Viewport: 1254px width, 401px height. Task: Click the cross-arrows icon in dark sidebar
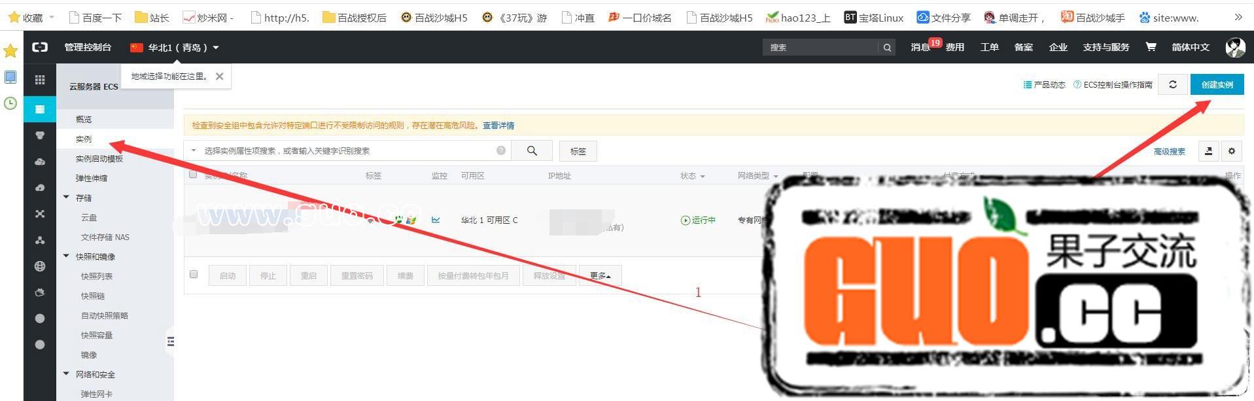click(x=40, y=214)
